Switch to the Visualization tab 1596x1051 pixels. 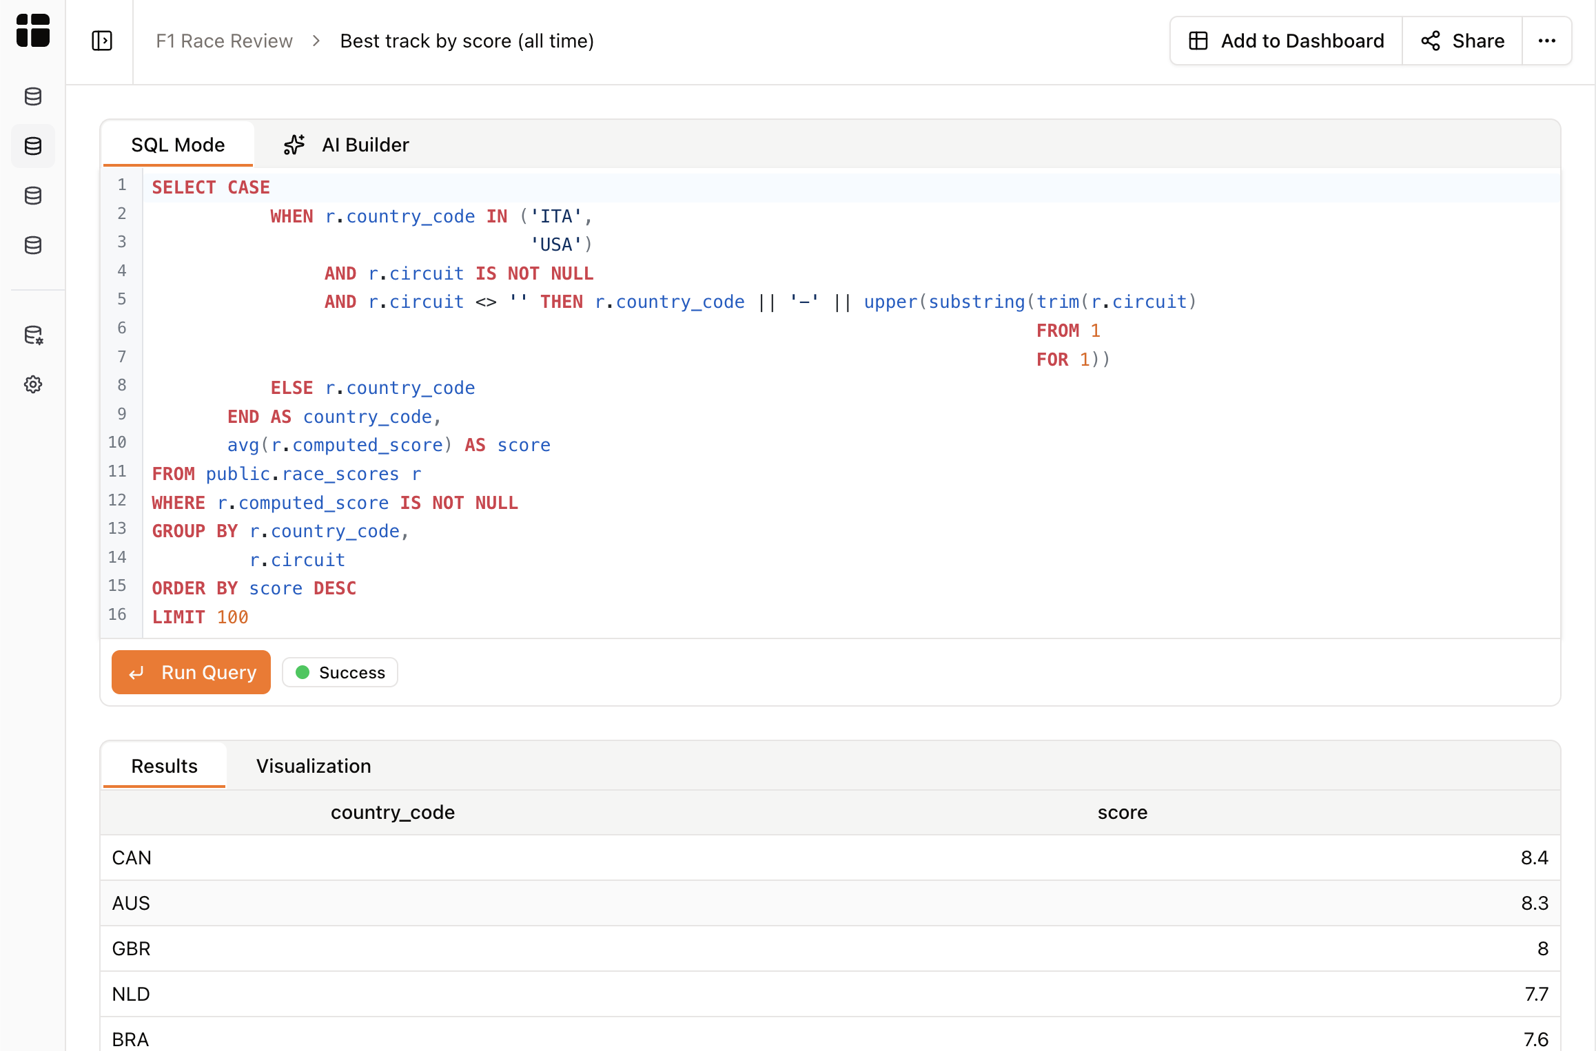pyautogui.click(x=314, y=766)
